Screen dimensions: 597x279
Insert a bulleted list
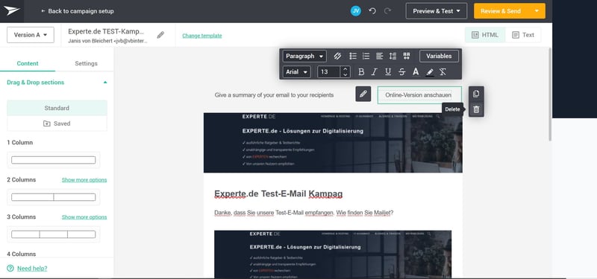tap(353, 57)
